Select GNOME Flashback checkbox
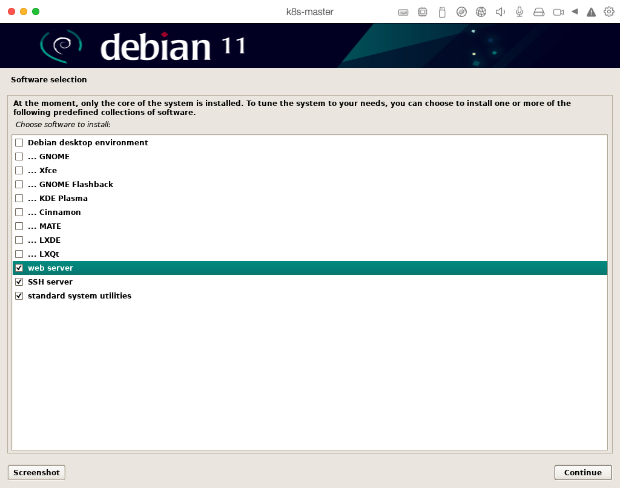 (x=19, y=184)
